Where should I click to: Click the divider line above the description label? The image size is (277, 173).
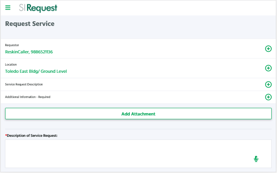pyautogui.click(x=138, y=129)
